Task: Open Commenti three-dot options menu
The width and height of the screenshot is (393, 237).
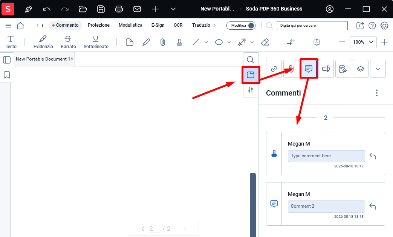Action: tap(376, 93)
